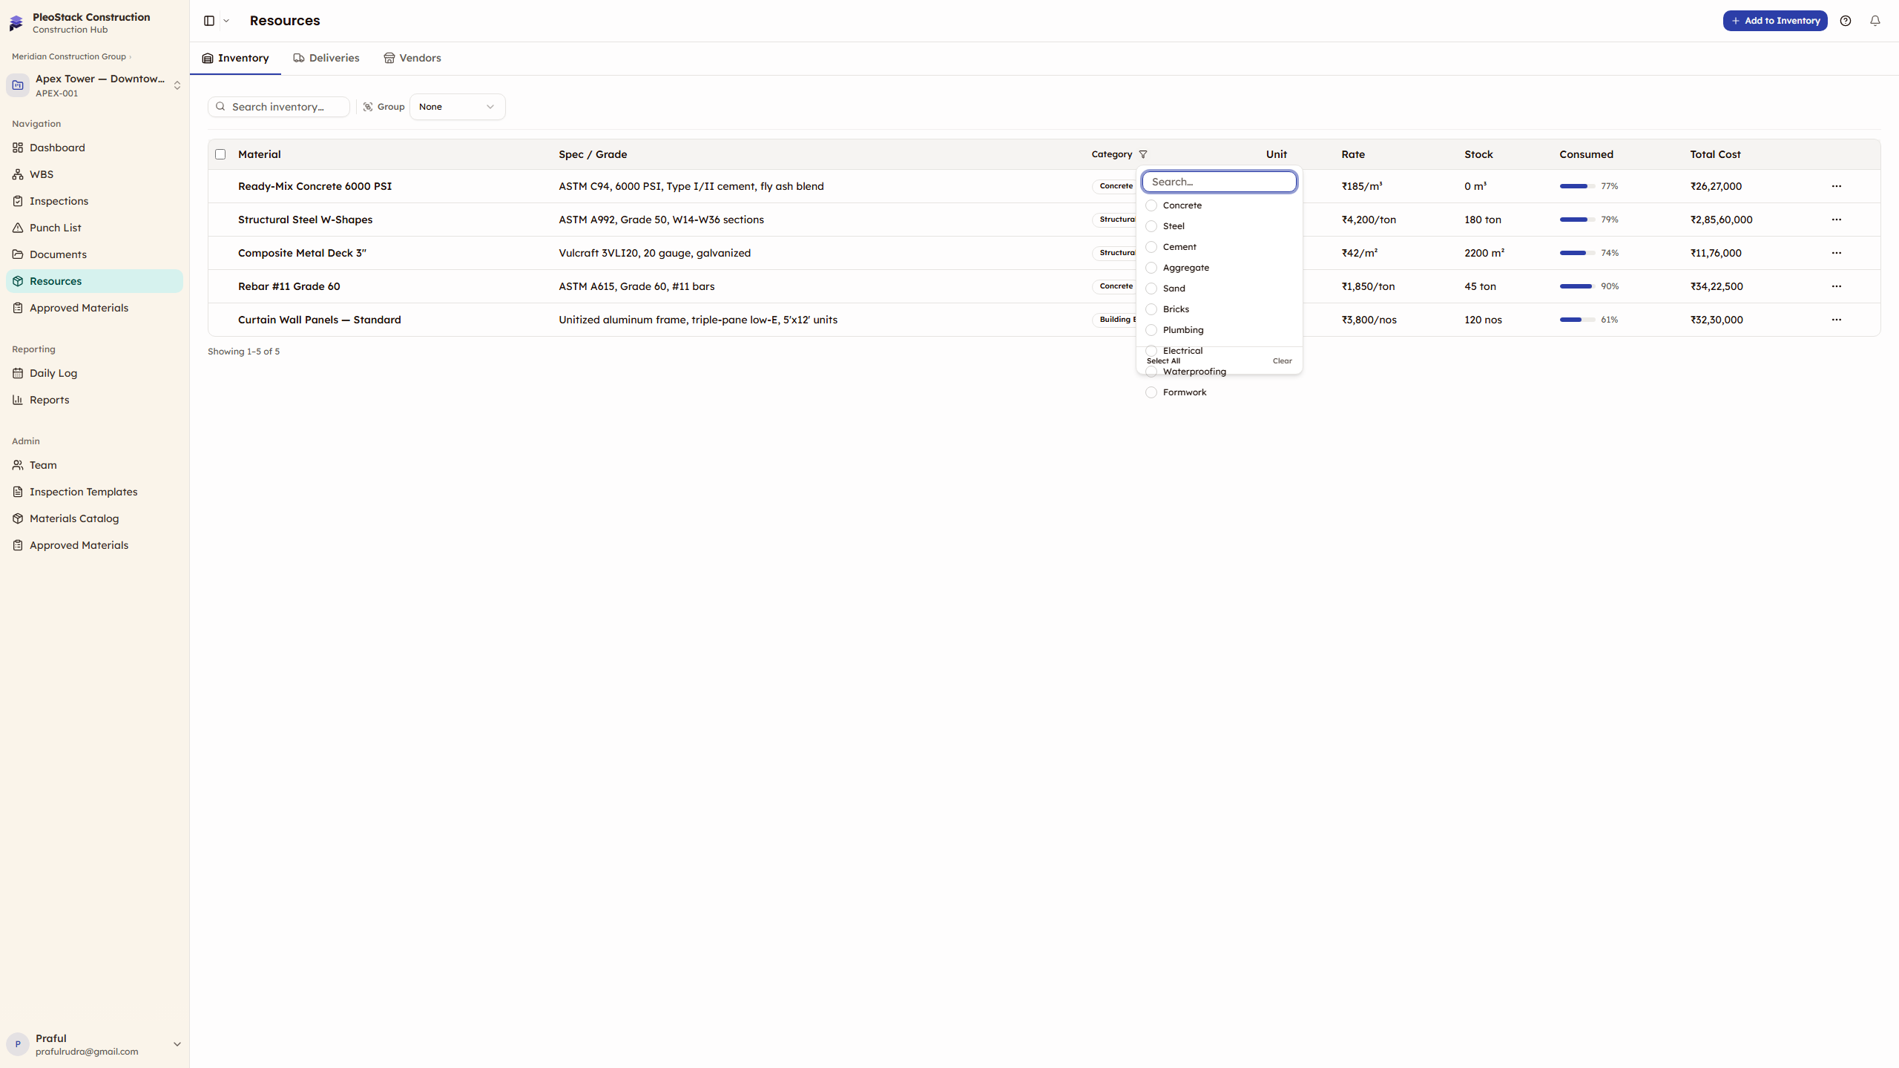Click the Resources box icon
Screen dimensions: 1899x1068
click(x=18, y=281)
